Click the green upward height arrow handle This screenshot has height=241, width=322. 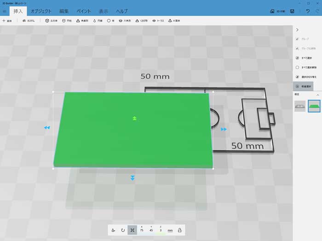pos(134,118)
